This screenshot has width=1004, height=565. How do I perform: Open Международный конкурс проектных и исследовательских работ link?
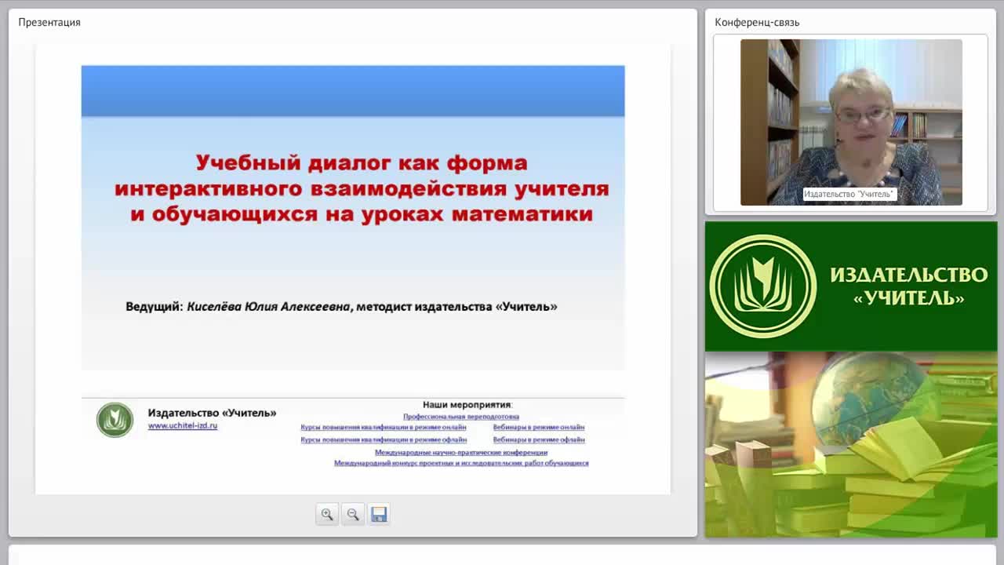tap(461, 463)
